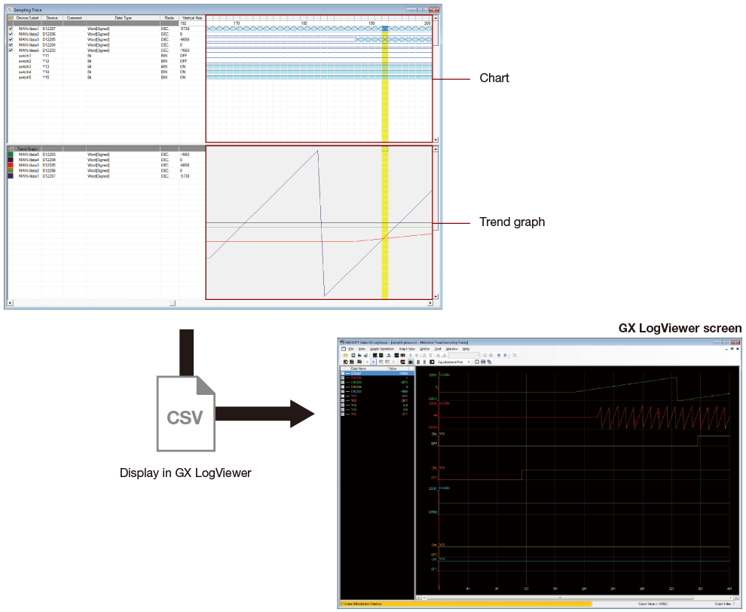Screen dimensions: 746x612
Task: Click the zoom in magnifier icon in LogViewer
Action: coord(491,355)
